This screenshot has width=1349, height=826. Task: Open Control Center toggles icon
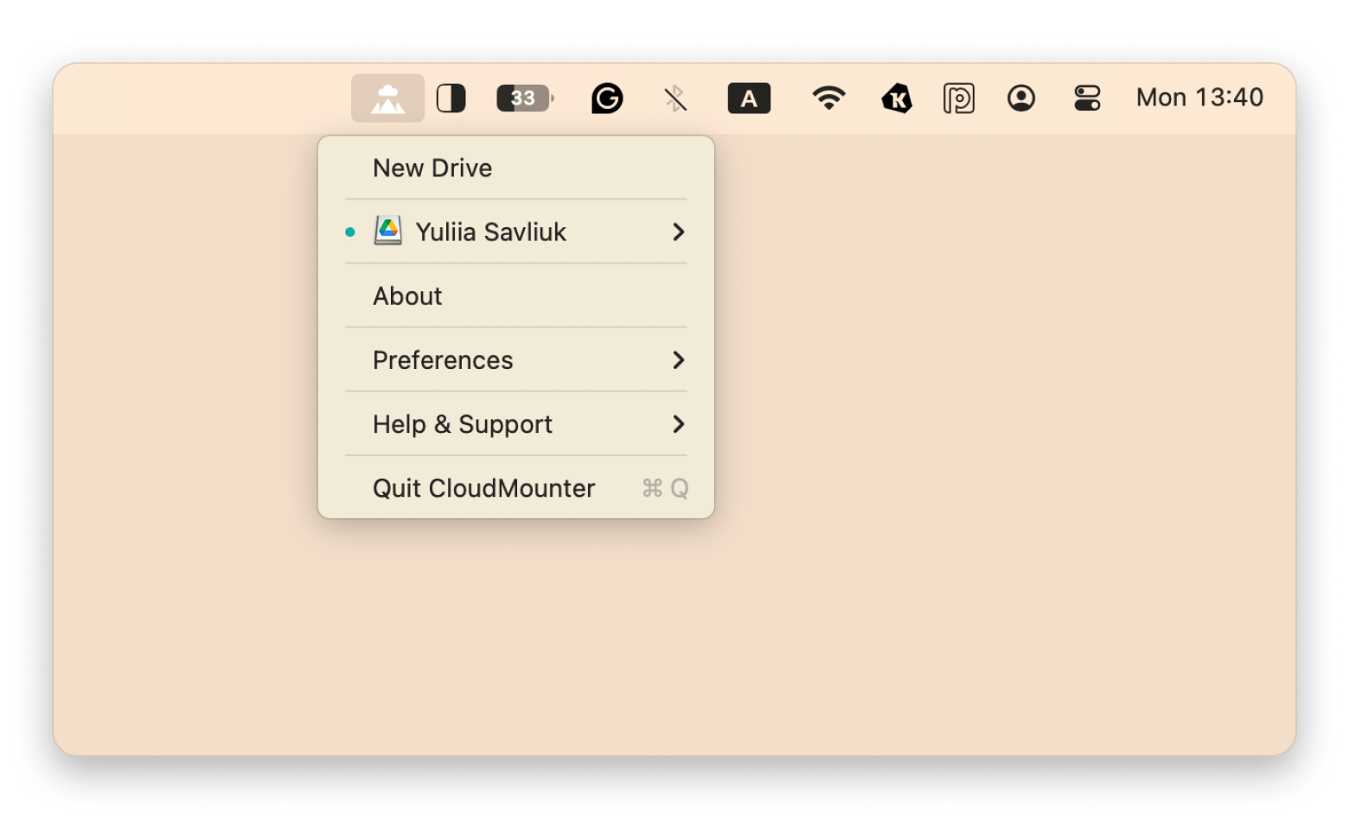(1087, 98)
